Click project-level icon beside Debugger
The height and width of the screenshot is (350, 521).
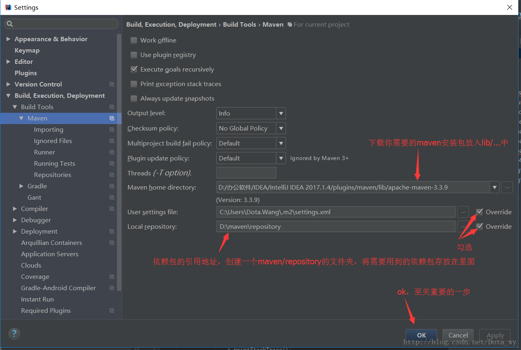[112, 220]
